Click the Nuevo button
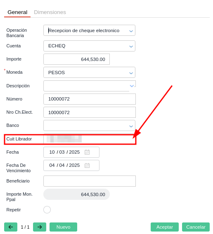This screenshot has height=234, width=213. pos(63,227)
